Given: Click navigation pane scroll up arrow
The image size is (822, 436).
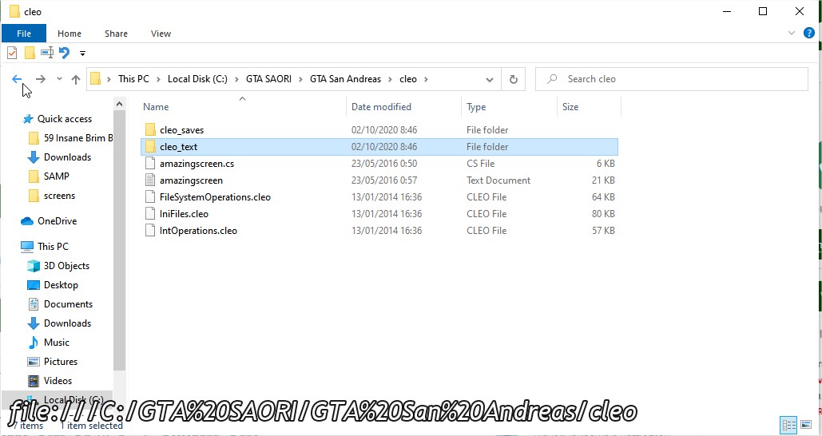Looking at the screenshot, I should [x=120, y=104].
